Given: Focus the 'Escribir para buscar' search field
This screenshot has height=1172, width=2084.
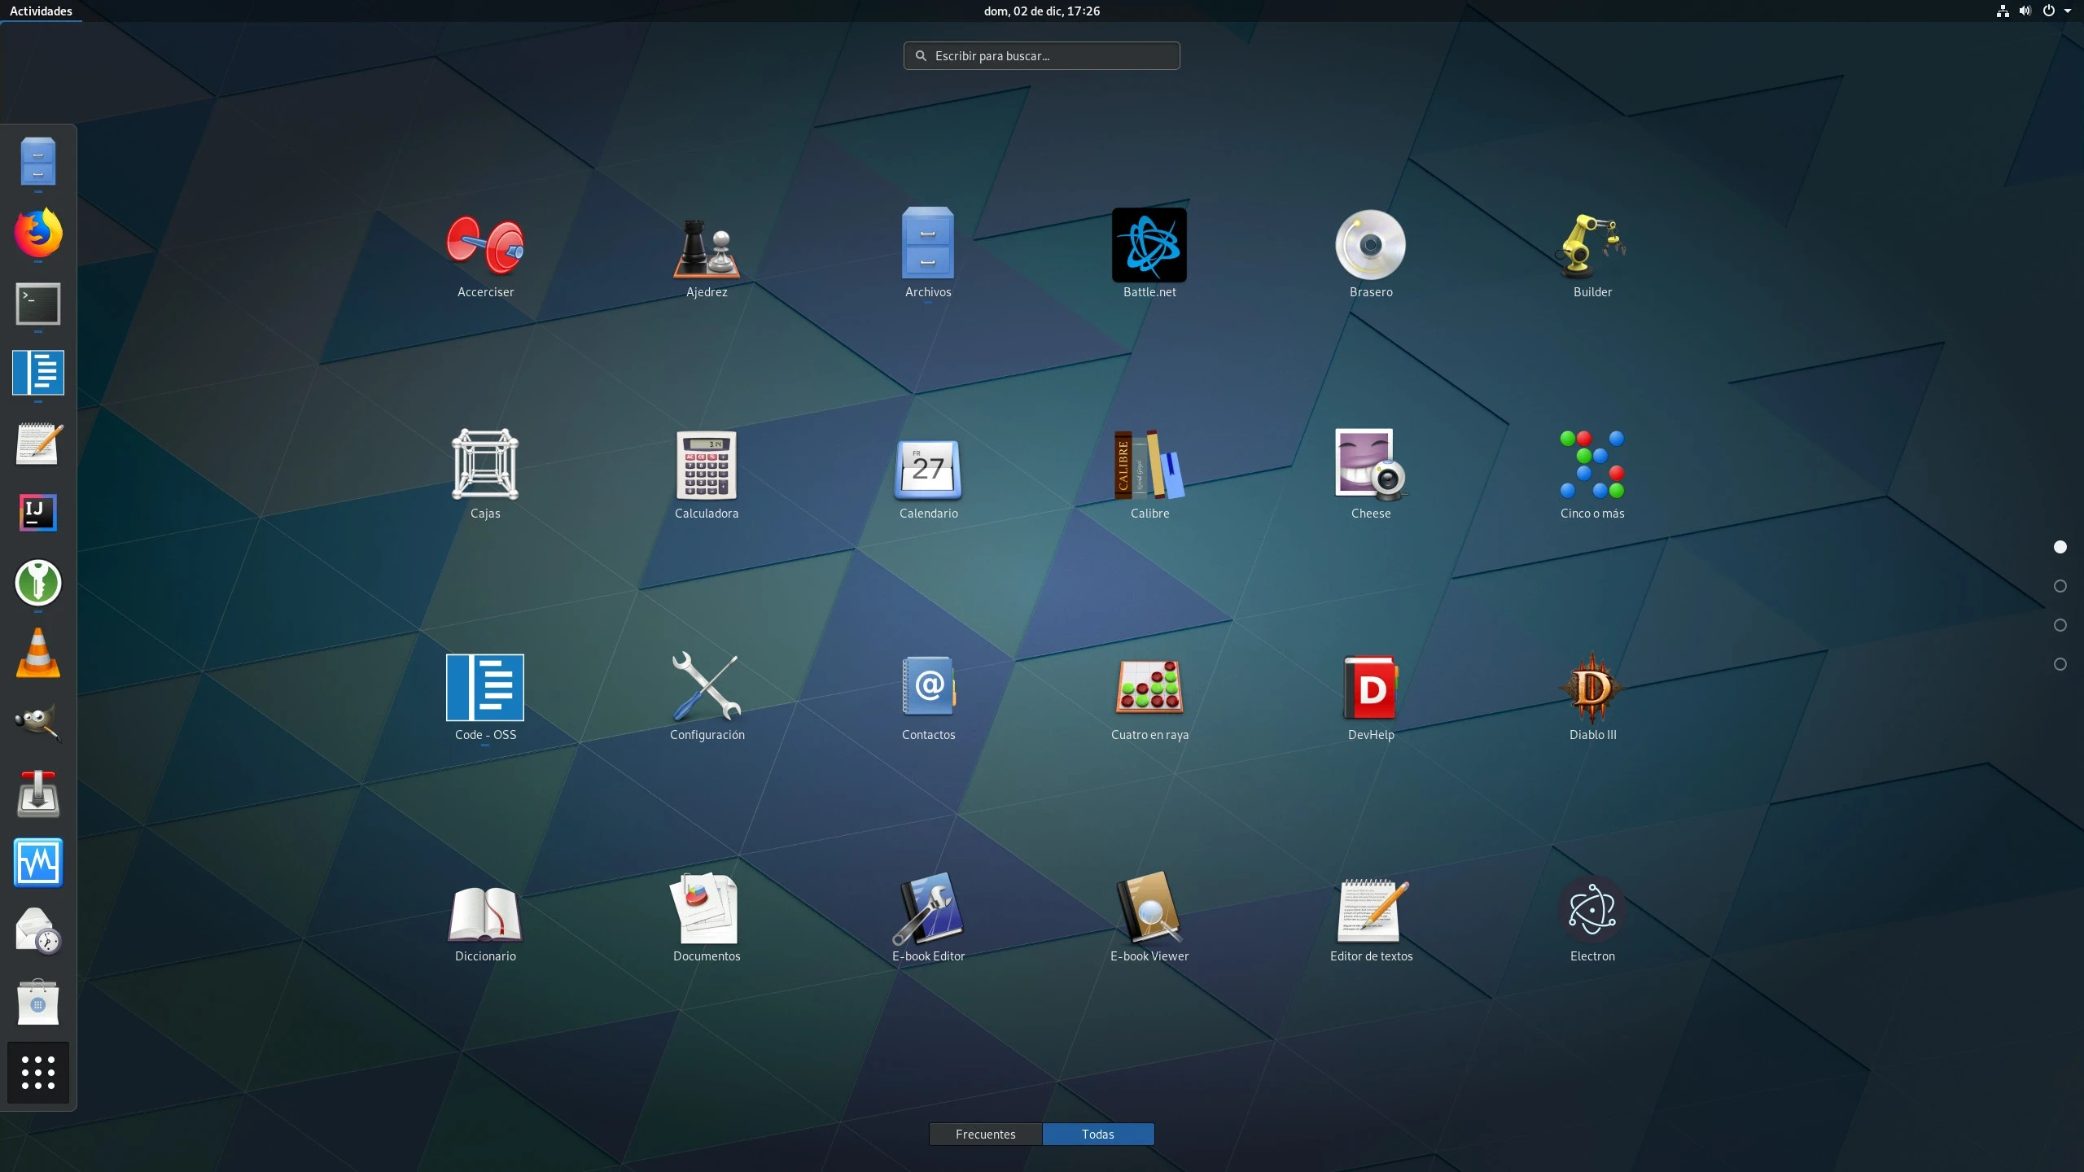Looking at the screenshot, I should click(1041, 56).
